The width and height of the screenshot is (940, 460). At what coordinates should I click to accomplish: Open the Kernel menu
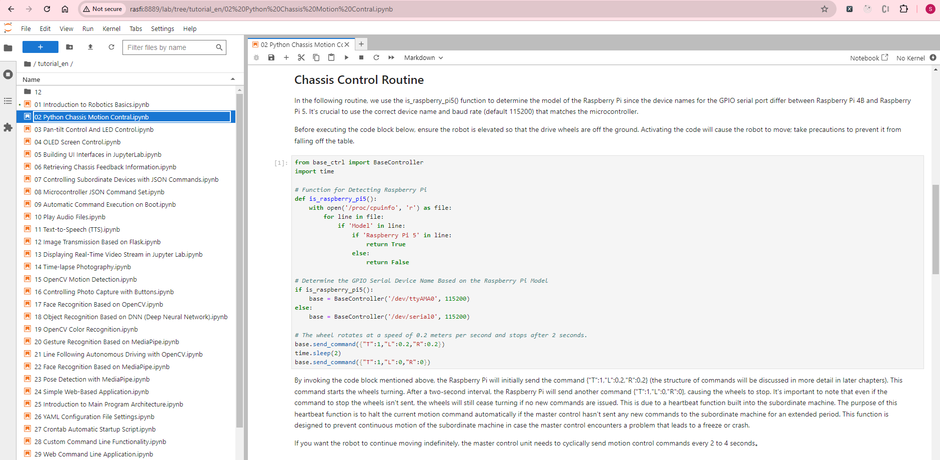coord(111,28)
